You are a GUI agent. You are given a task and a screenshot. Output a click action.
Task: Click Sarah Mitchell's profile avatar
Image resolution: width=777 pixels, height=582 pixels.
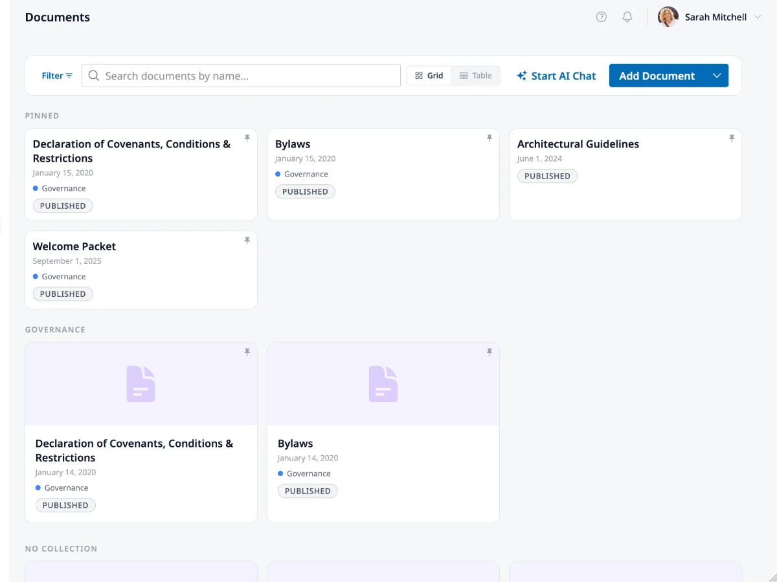[668, 17]
